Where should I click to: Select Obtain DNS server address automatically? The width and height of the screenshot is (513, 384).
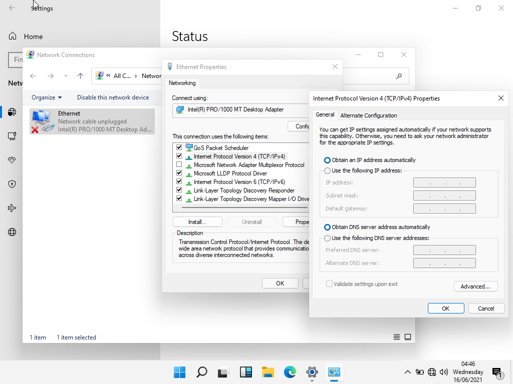[327, 227]
